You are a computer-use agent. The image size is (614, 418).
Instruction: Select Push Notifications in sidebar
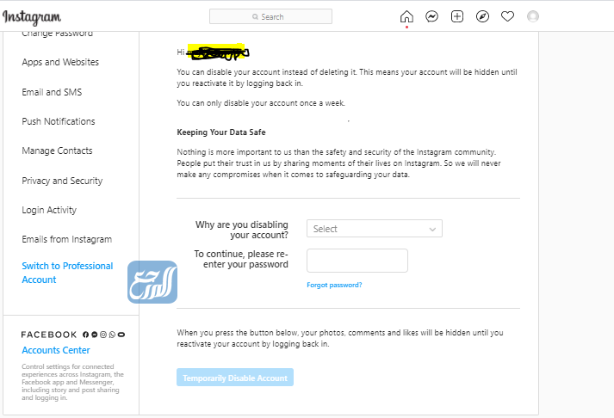point(59,121)
